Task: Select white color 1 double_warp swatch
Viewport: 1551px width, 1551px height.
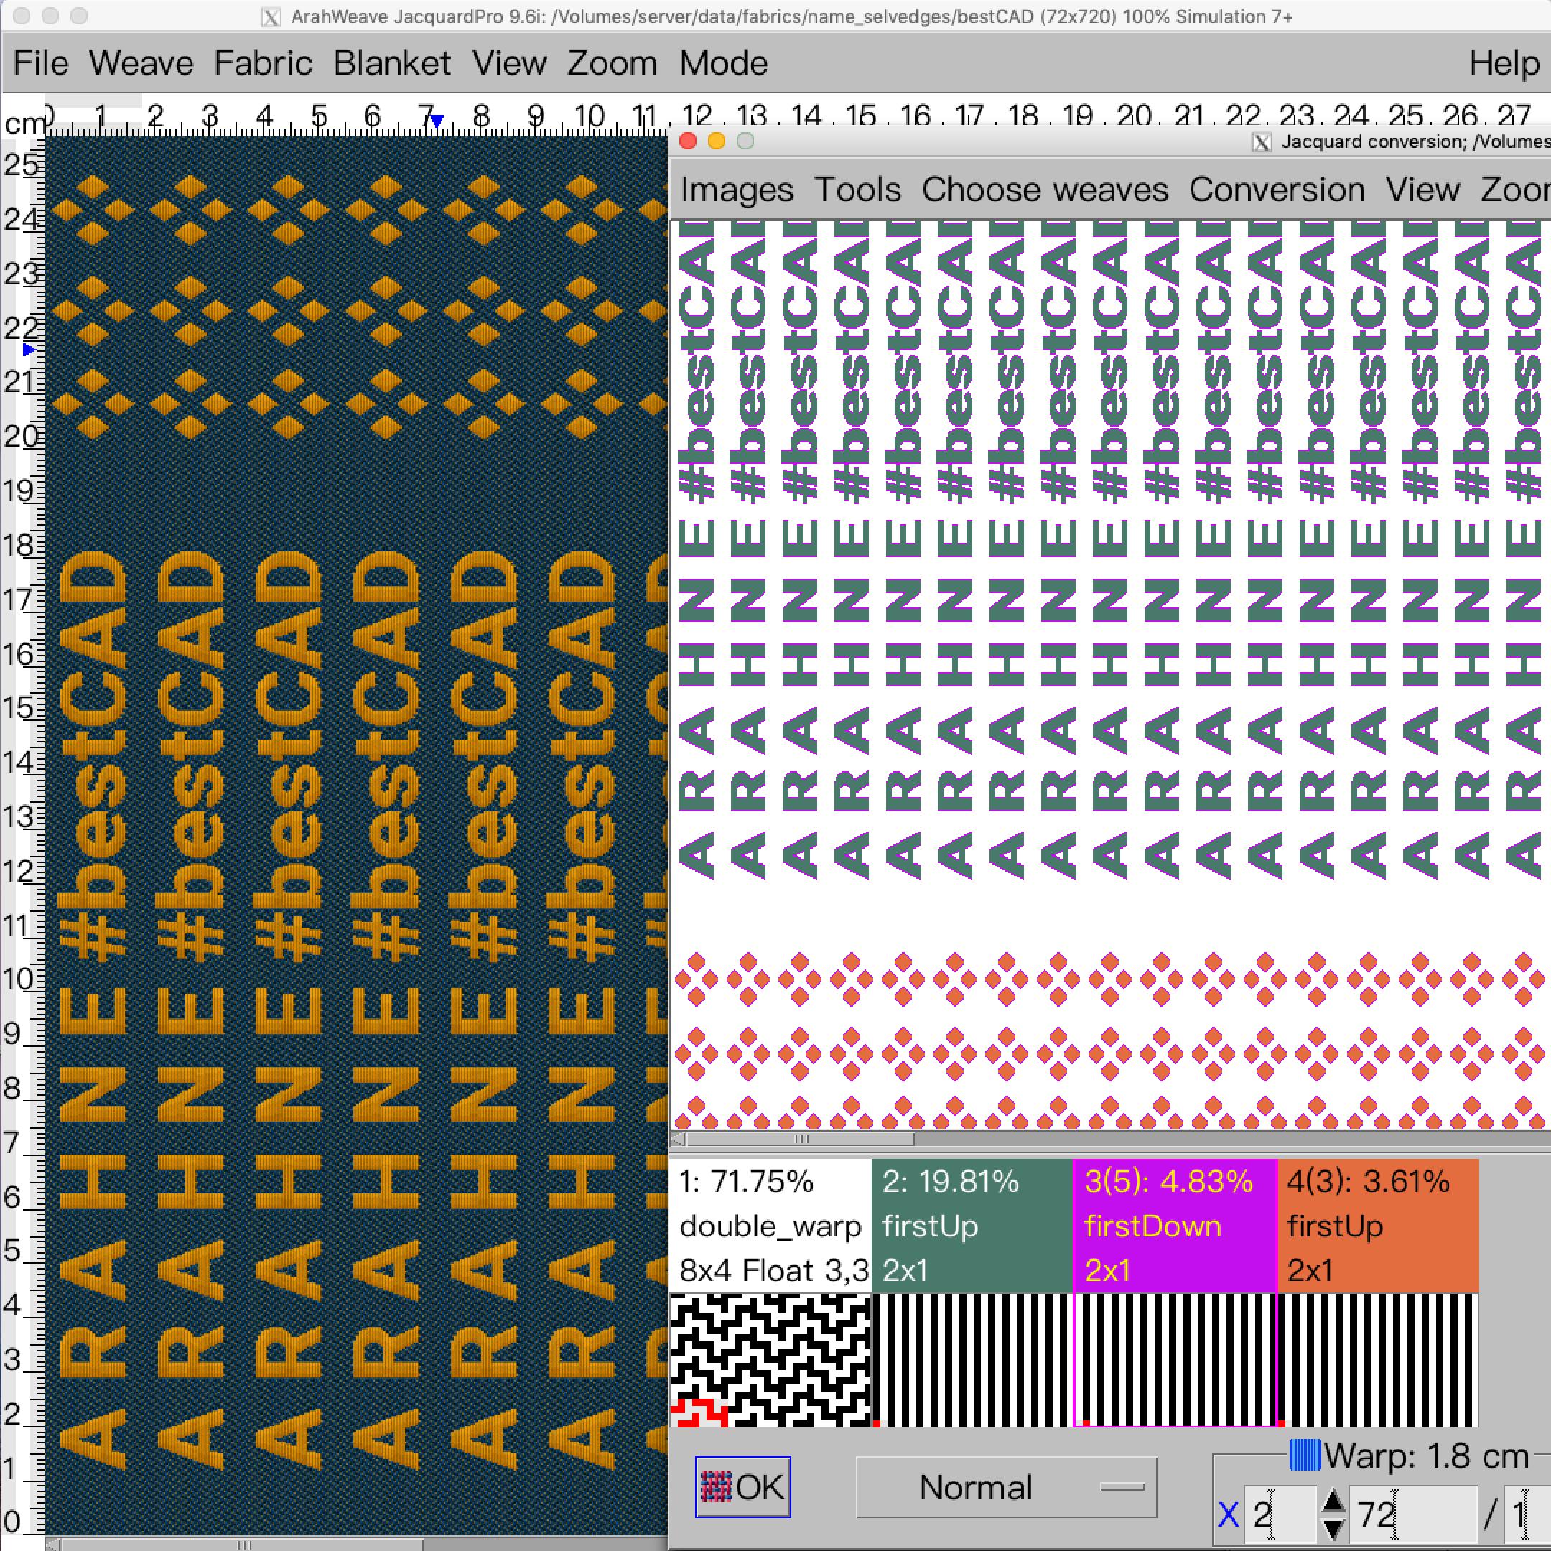Action: (x=770, y=1225)
